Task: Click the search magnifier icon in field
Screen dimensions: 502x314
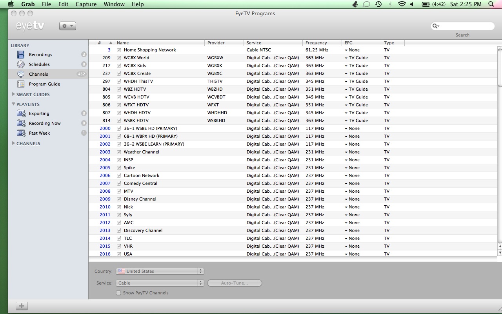Action: (x=435, y=26)
